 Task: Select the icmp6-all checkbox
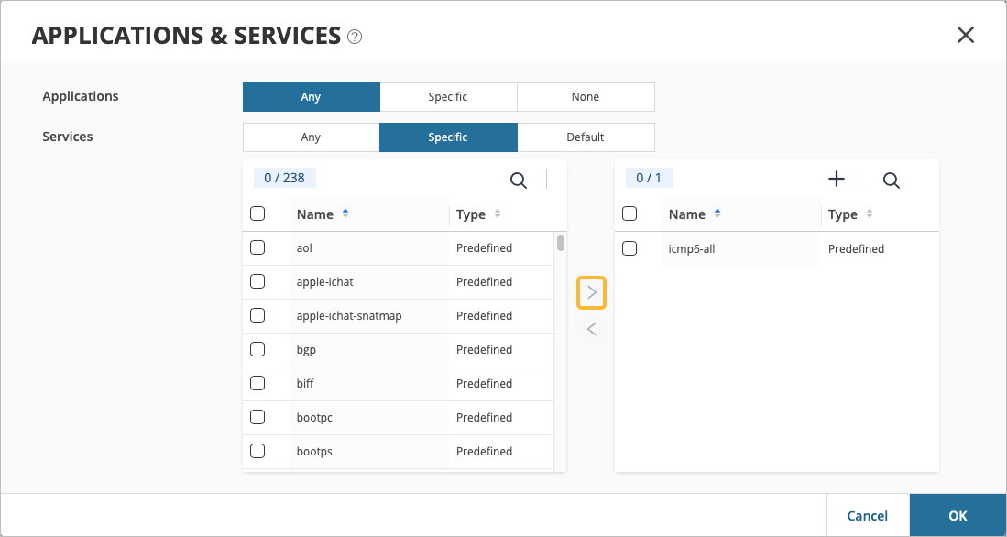click(629, 248)
